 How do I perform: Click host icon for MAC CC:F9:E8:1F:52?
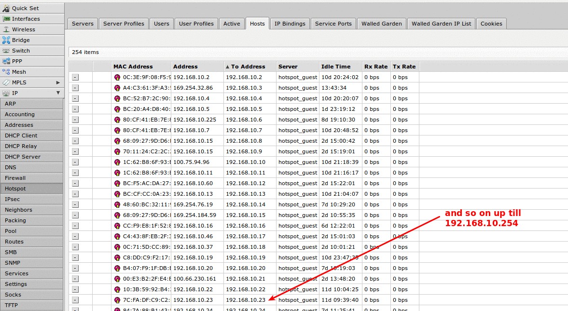click(117, 226)
